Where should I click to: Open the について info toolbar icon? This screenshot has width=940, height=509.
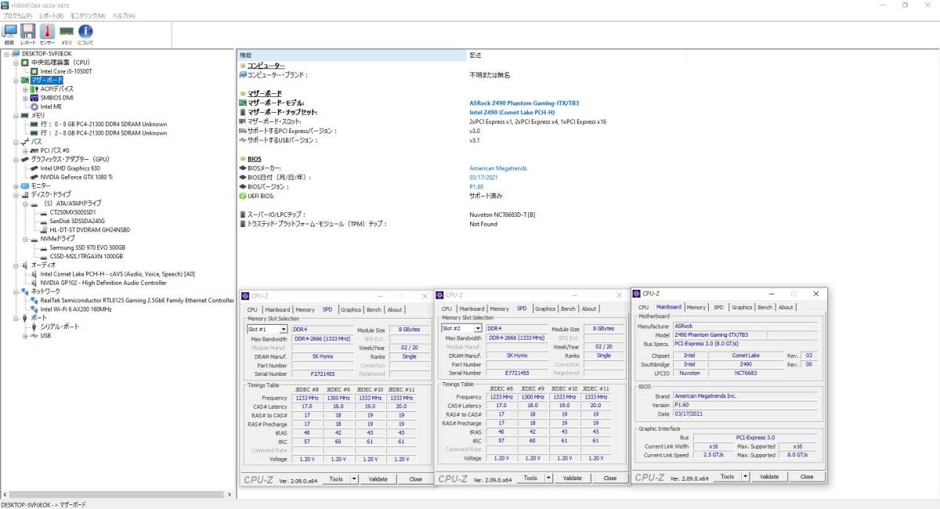[x=85, y=34]
